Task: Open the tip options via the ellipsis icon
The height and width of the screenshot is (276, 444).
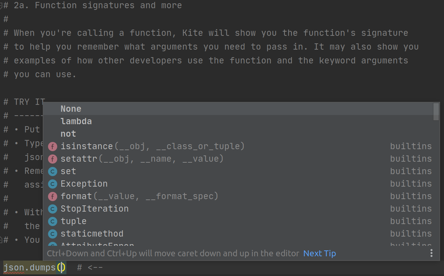Action: tap(431, 253)
